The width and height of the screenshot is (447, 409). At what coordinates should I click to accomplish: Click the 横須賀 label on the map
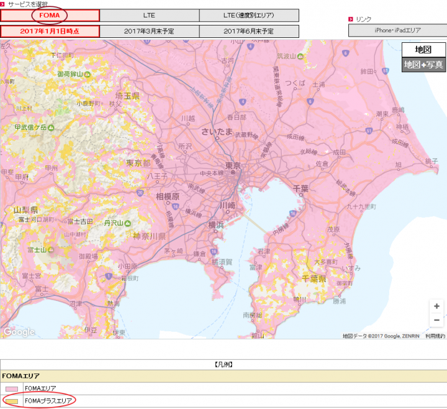coord(222,262)
